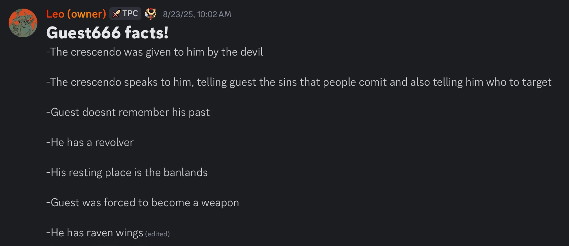Click the 8/23/25, 10:02 AM timestamp
The height and width of the screenshot is (246, 569).
pyautogui.click(x=197, y=14)
